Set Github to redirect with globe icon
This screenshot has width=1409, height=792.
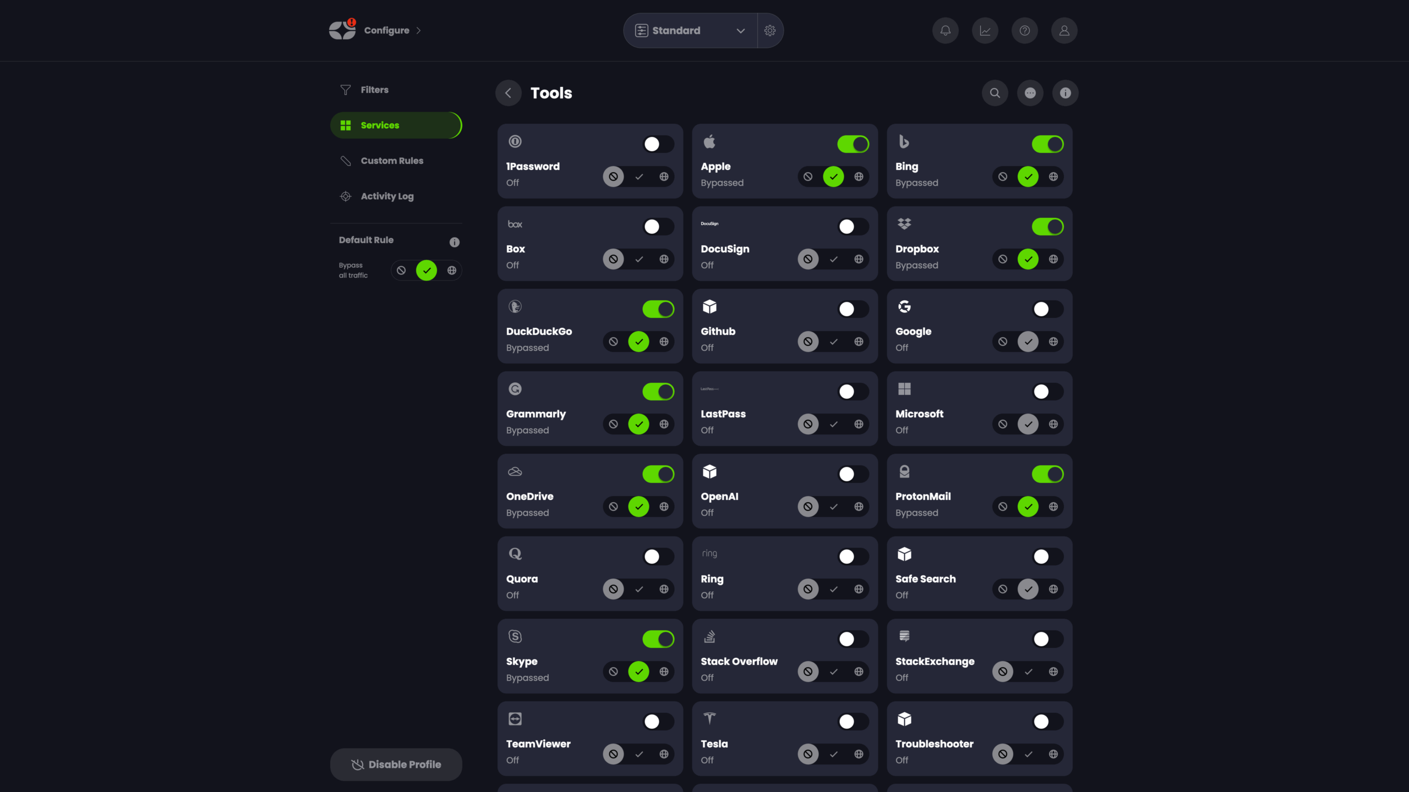(x=859, y=342)
